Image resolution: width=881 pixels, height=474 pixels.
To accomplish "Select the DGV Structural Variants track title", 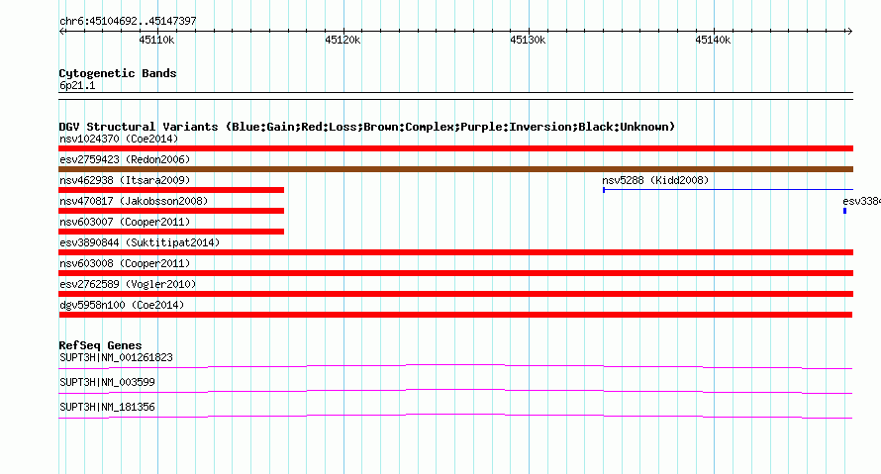I will [367, 127].
